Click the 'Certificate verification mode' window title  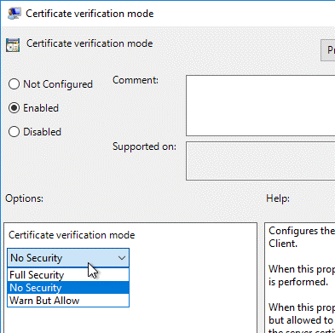90,14
